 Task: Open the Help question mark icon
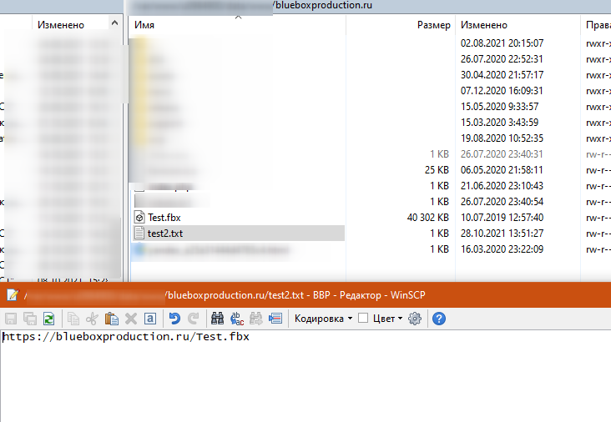pyautogui.click(x=438, y=318)
